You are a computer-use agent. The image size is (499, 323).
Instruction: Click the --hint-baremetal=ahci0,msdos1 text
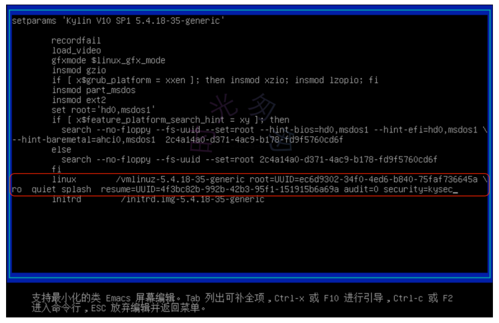coord(84,140)
